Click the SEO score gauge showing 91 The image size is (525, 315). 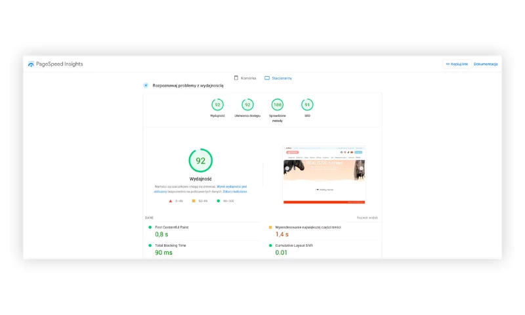click(x=307, y=104)
